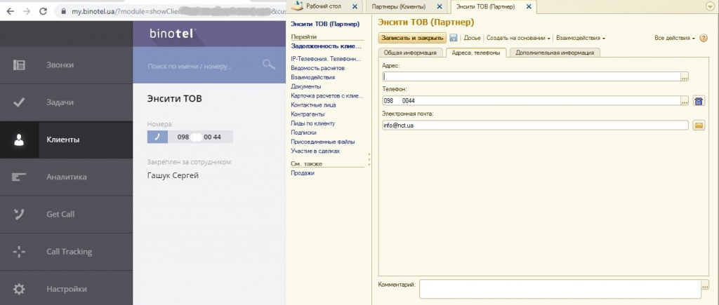Screen dimensions: 719x305
Task: Switch to Общая информация tab
Action: click(410, 53)
